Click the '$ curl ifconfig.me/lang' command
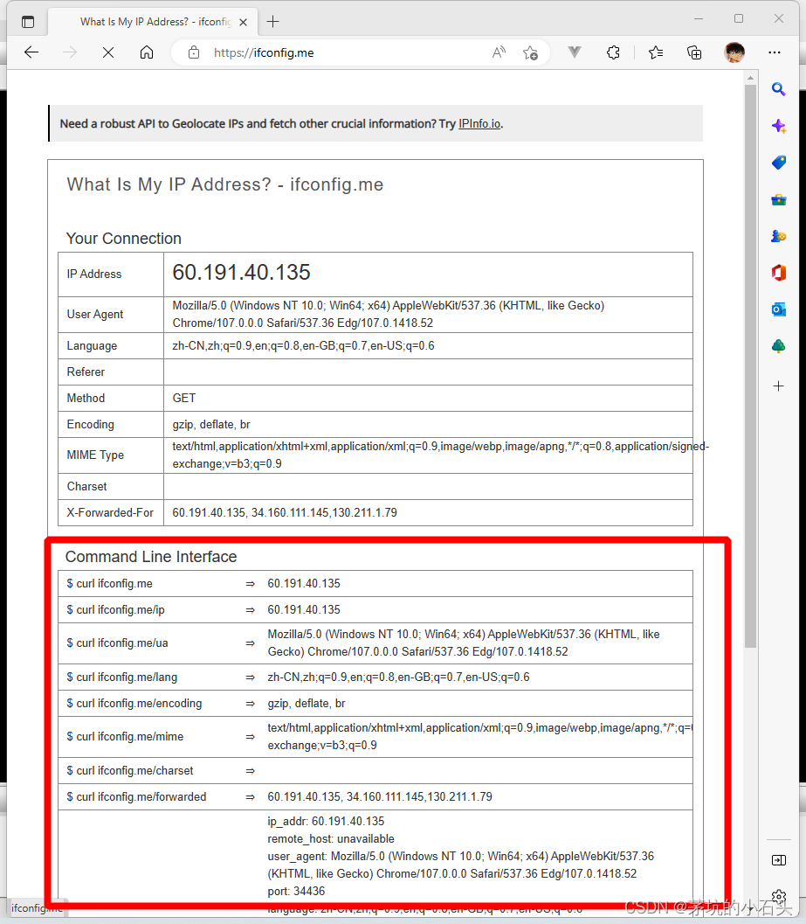Viewport: 806px width, 924px height. [122, 677]
